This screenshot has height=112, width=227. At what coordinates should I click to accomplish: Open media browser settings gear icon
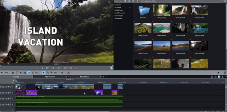click(133, 1)
